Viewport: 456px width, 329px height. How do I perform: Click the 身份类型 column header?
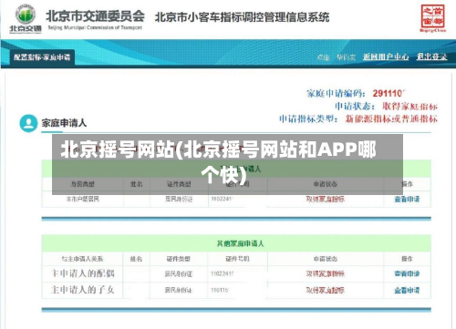coord(82,184)
